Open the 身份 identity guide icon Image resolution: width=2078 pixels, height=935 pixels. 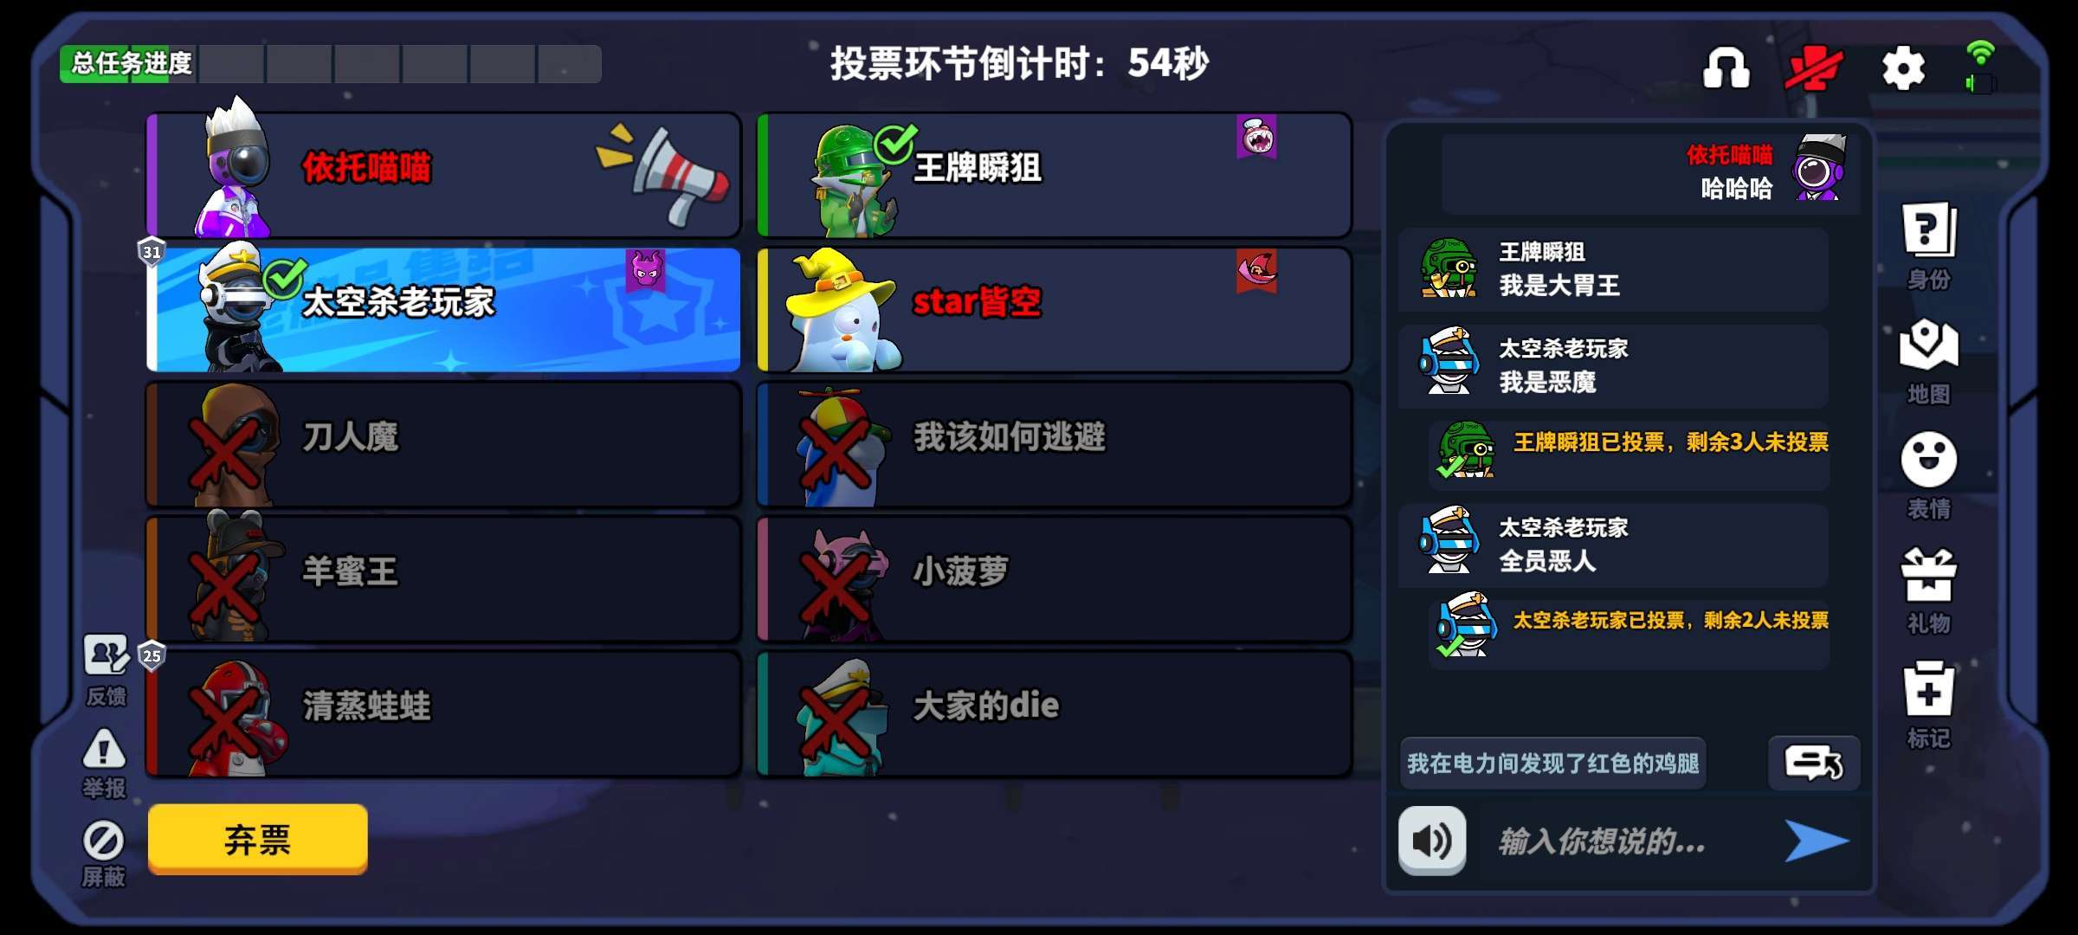point(1929,245)
